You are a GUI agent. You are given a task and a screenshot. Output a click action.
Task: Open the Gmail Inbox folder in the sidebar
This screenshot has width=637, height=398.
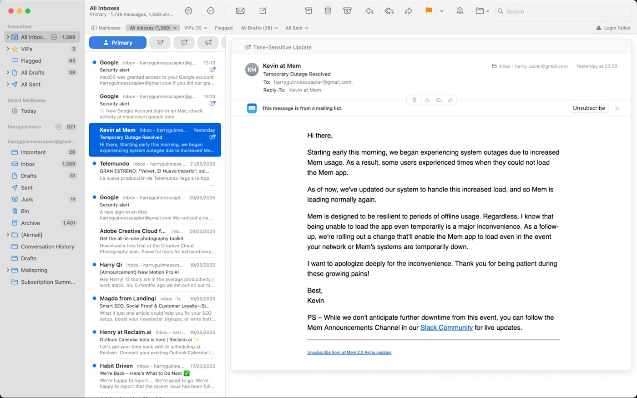(42, 164)
